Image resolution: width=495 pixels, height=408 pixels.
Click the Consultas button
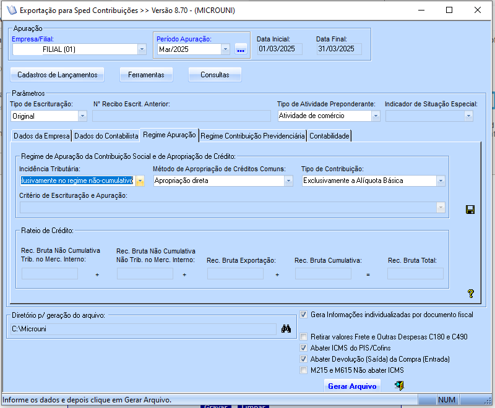point(215,75)
